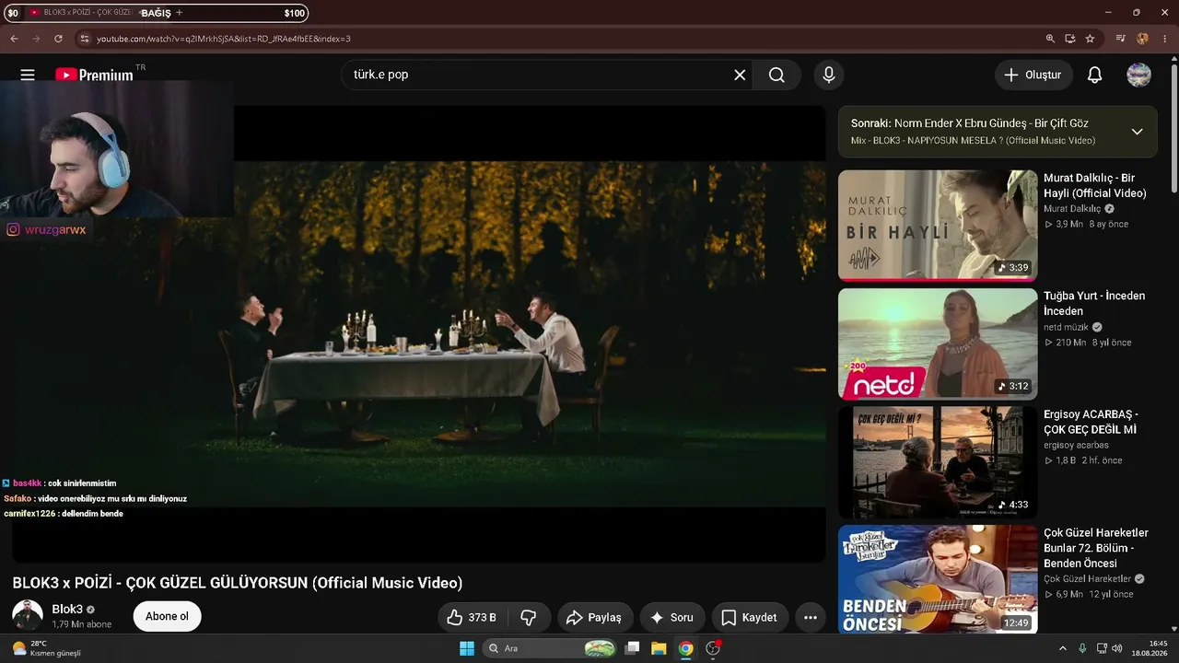This screenshot has width=1179, height=663.
Task: Open Task View from the taskbar
Action: (632, 648)
